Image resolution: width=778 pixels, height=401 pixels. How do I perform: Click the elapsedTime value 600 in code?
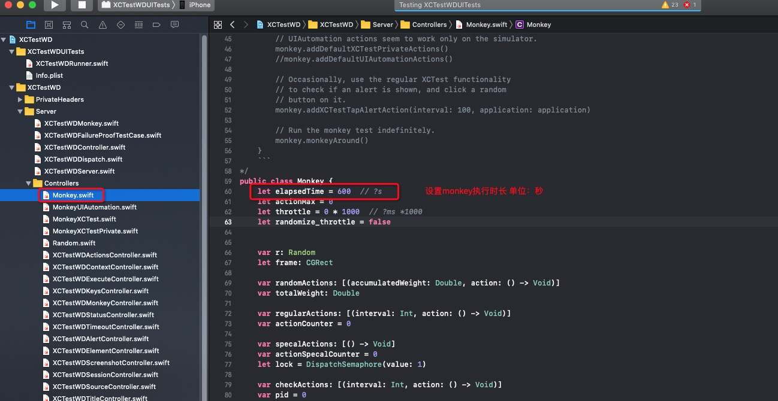[344, 192]
